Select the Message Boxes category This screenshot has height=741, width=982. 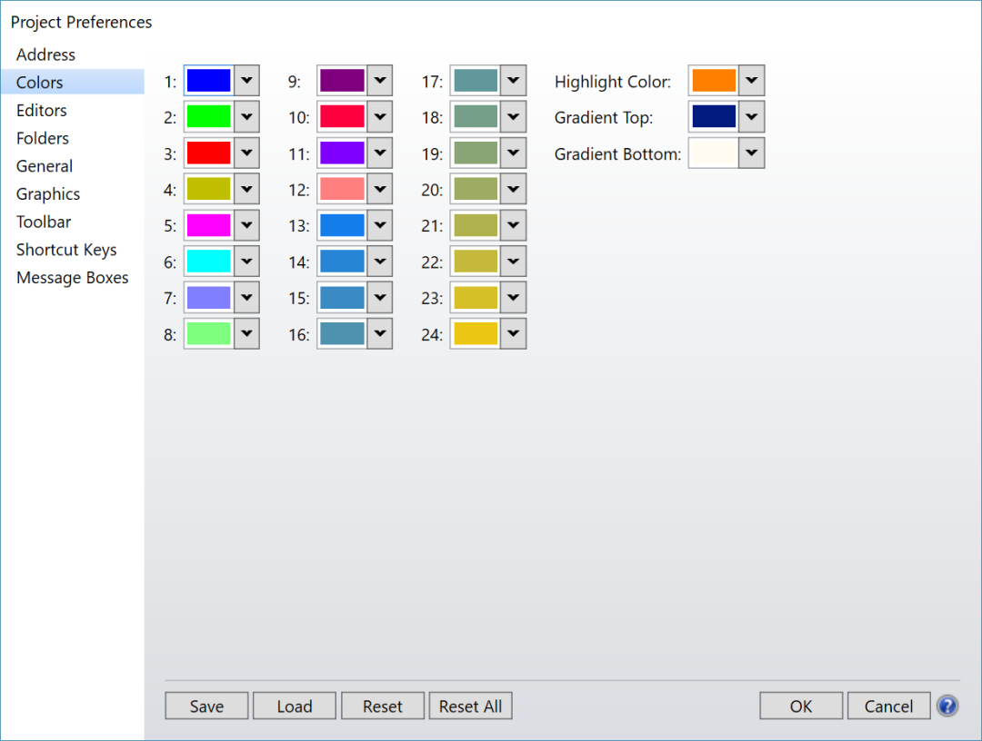tap(73, 278)
